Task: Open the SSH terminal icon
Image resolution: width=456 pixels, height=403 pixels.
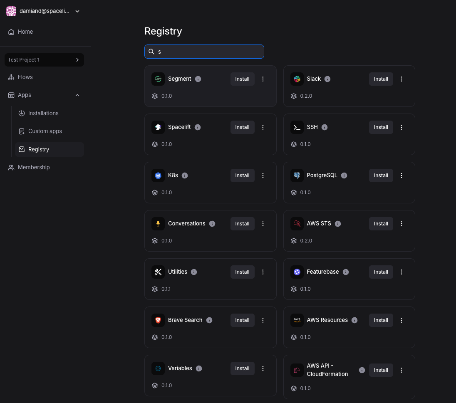Action: coord(297,127)
